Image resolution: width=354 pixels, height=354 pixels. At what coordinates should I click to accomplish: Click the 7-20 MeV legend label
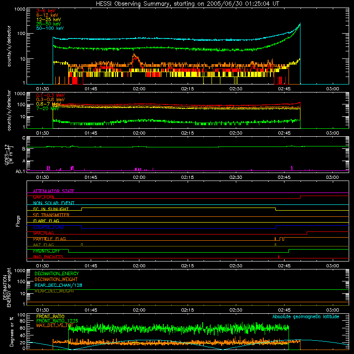[x=47, y=108]
